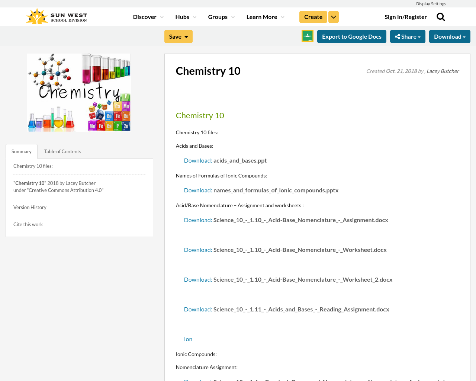
Task: Open the Save dropdown button
Action: click(x=178, y=36)
